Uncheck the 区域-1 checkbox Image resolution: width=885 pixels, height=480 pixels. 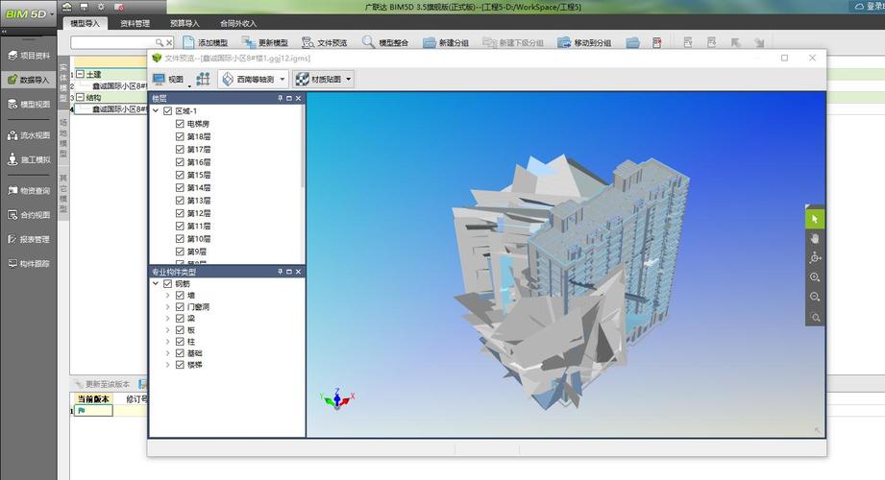click(167, 111)
